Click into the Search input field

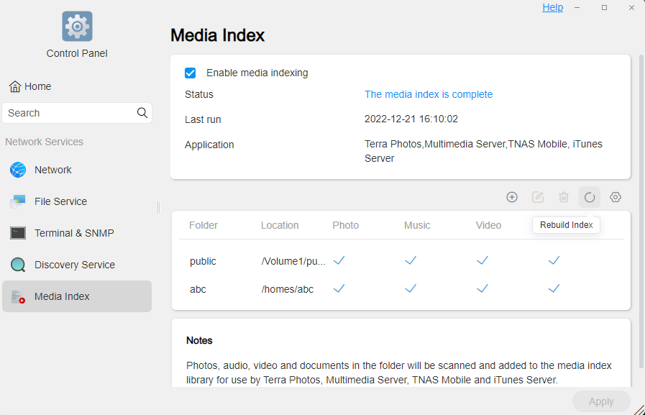click(70, 113)
